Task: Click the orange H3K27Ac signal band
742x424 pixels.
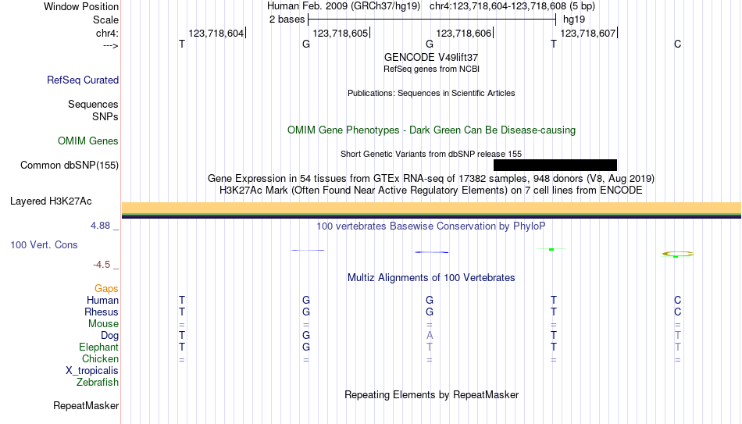Action: pyautogui.click(x=431, y=208)
